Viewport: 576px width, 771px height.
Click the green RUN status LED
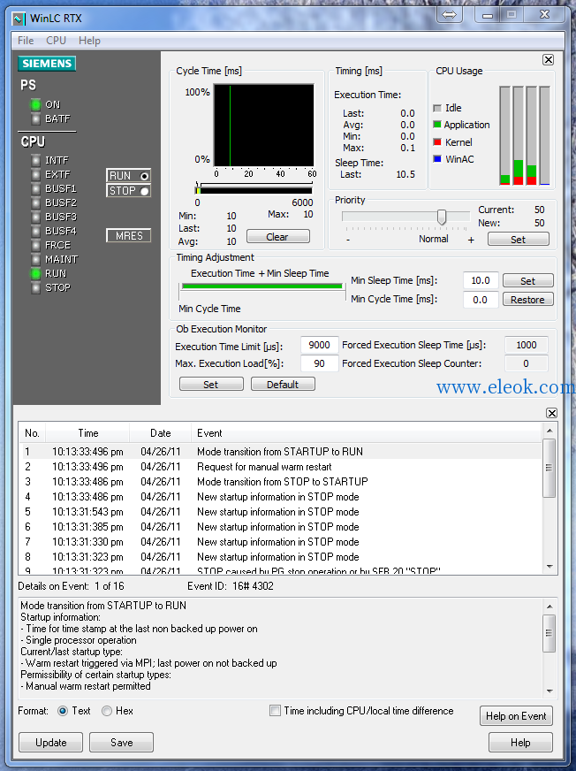tap(35, 274)
